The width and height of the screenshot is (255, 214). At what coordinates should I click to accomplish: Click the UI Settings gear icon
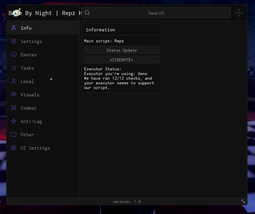pyautogui.click(x=14, y=148)
